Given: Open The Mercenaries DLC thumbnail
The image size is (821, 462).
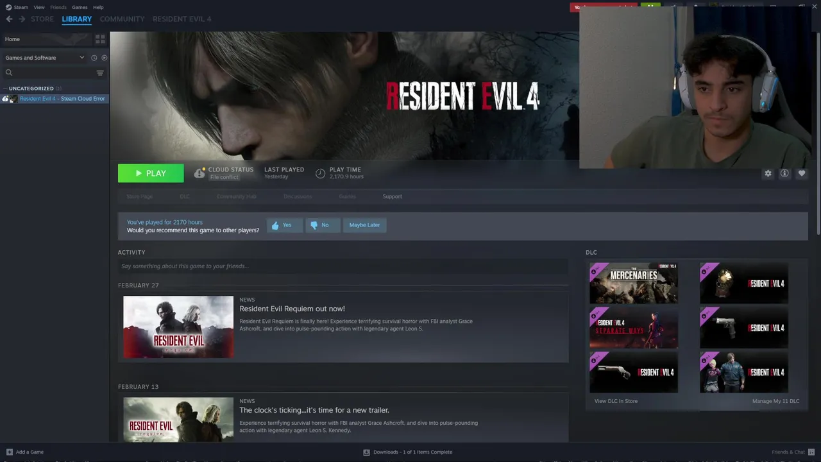Looking at the screenshot, I should pos(634,283).
